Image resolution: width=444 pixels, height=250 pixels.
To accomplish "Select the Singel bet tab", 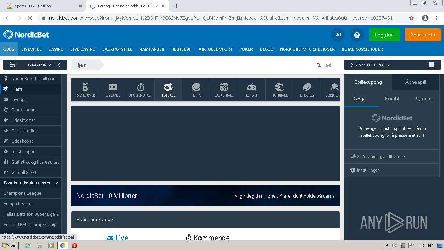I will click(x=360, y=99).
